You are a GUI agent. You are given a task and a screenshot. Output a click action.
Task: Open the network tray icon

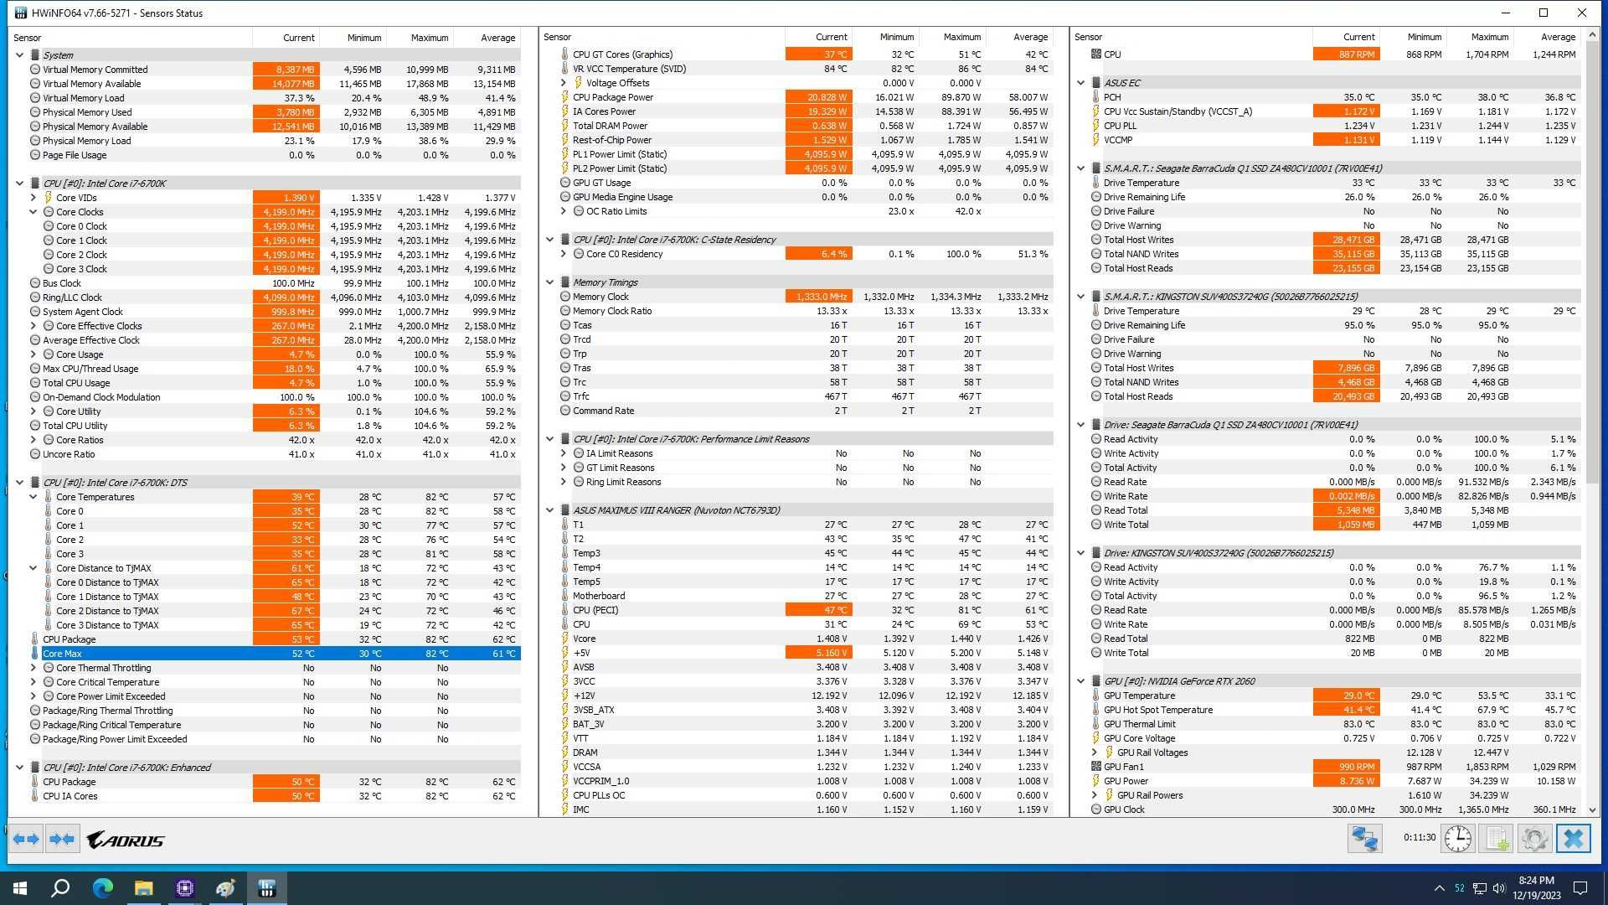1480,888
